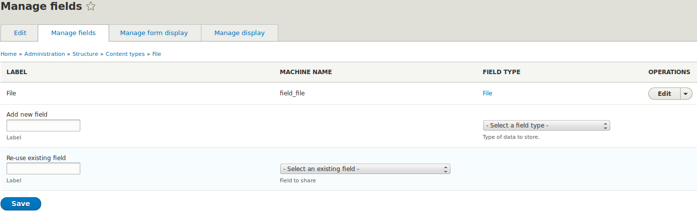Click the File breadcrumb link
This screenshot has width=697, height=212.
coord(157,54)
